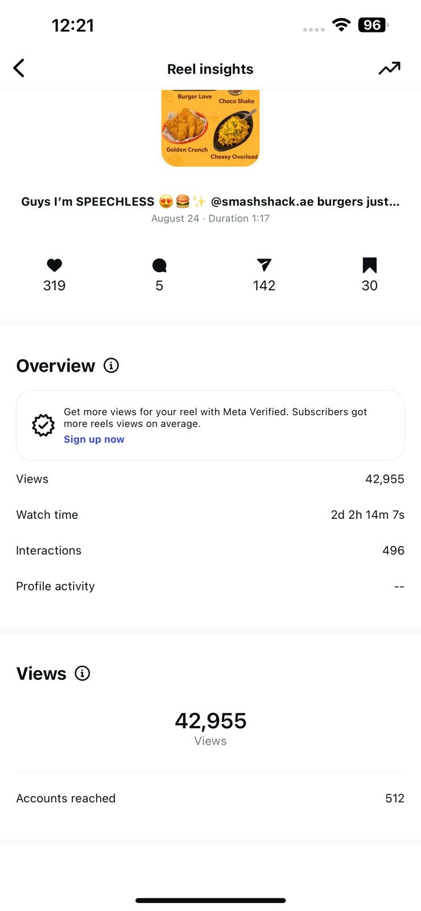The width and height of the screenshot is (421, 911).
Task: Tap the Reel insights title
Action: click(x=210, y=69)
